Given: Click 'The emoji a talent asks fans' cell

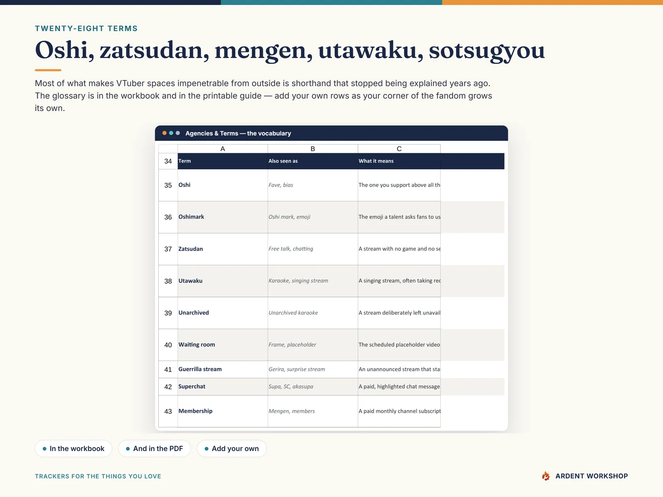Looking at the screenshot, I should (x=399, y=217).
